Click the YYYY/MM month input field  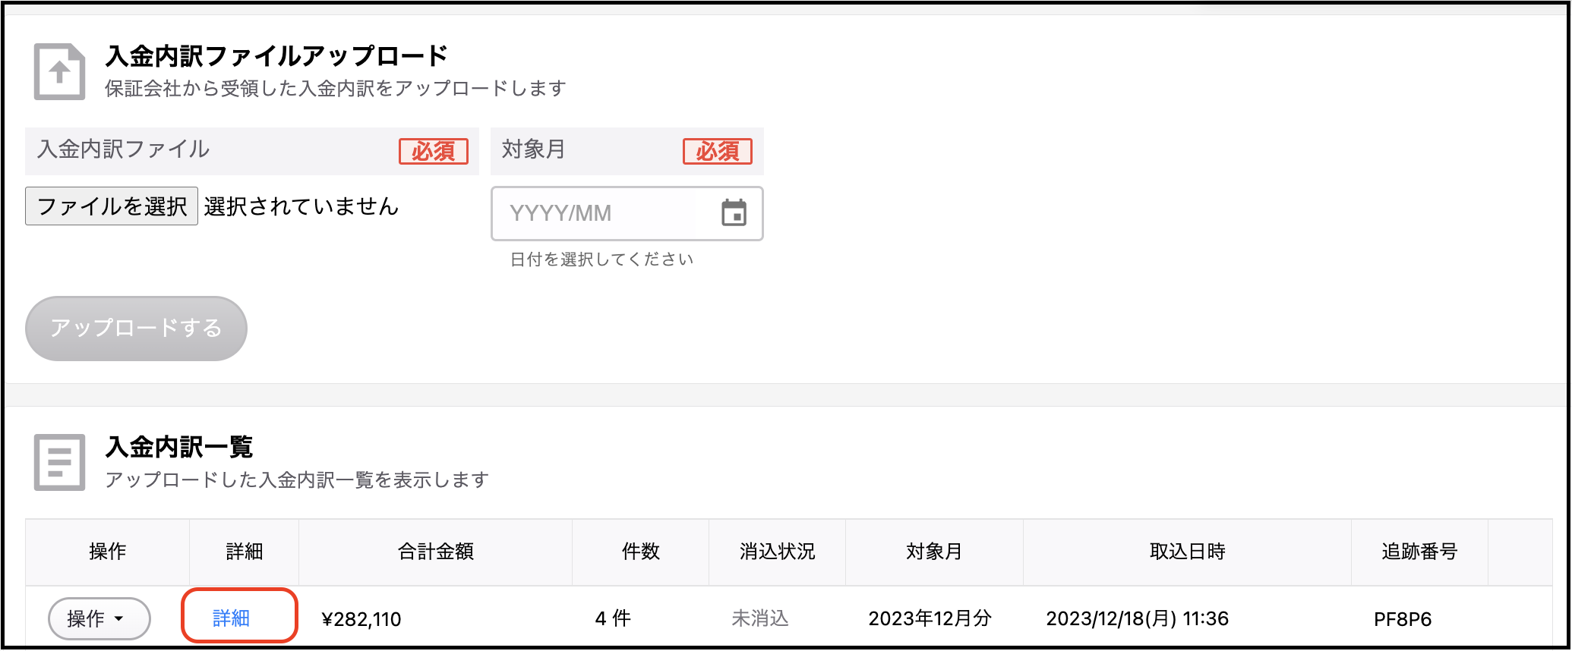(x=627, y=214)
